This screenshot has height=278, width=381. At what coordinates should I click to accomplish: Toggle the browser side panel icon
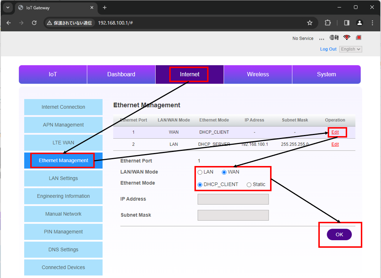347,23
